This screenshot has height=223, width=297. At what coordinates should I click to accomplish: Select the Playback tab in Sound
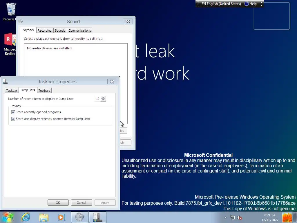coord(28,30)
